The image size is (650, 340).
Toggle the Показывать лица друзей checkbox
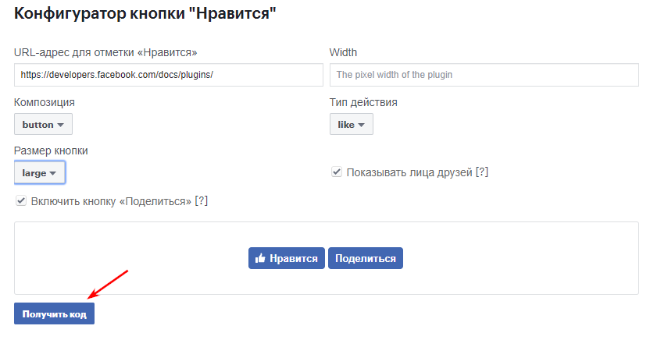(x=337, y=172)
